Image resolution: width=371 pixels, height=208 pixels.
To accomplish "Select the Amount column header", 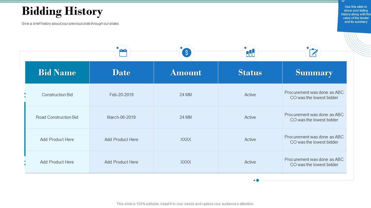I will point(186,73).
